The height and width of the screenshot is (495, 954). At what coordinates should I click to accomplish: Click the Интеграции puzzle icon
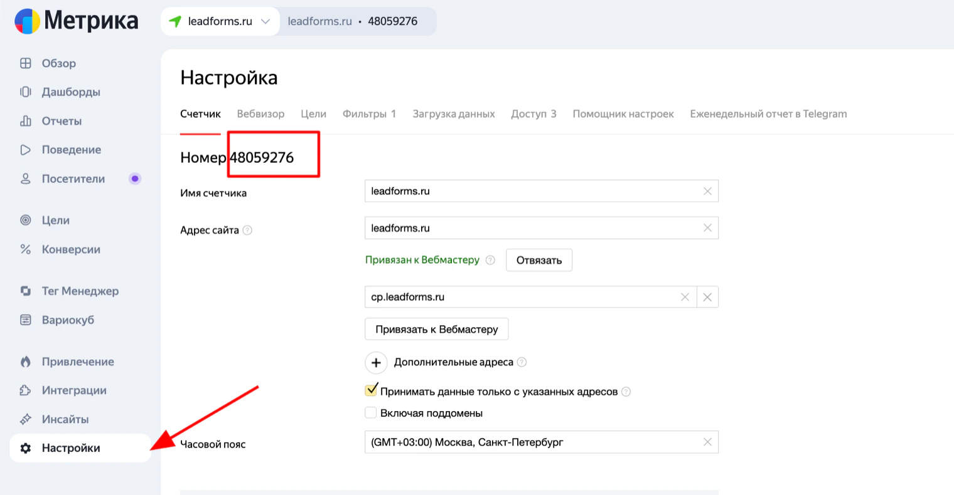pyautogui.click(x=26, y=390)
